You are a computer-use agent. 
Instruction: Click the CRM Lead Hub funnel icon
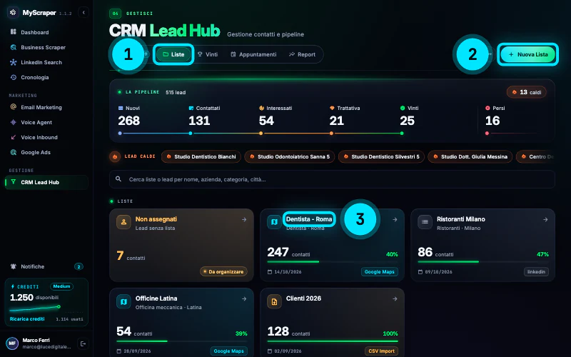click(x=14, y=182)
